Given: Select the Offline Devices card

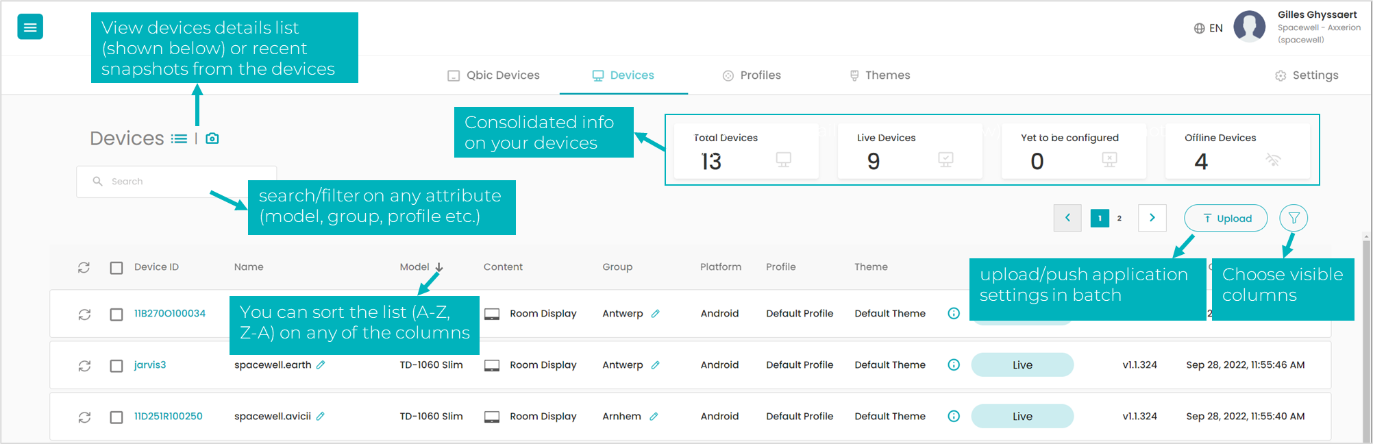Looking at the screenshot, I should point(1237,151).
